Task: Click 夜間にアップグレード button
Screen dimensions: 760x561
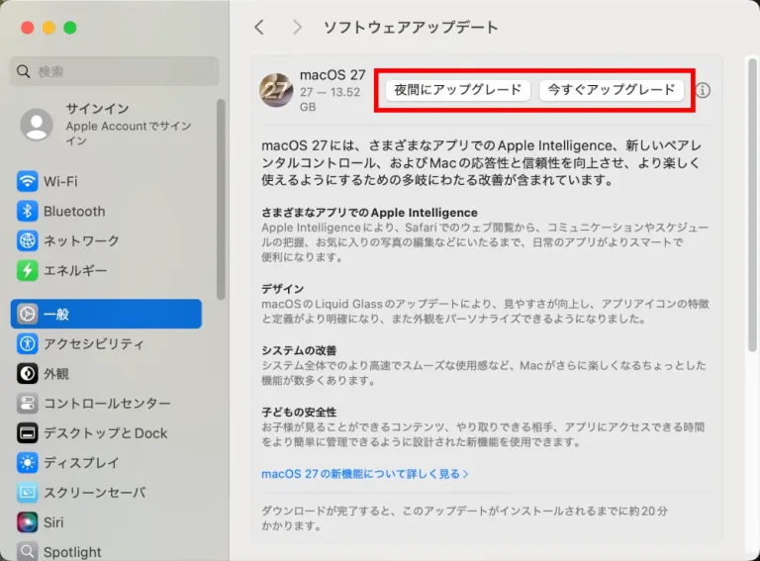Action: [x=457, y=90]
